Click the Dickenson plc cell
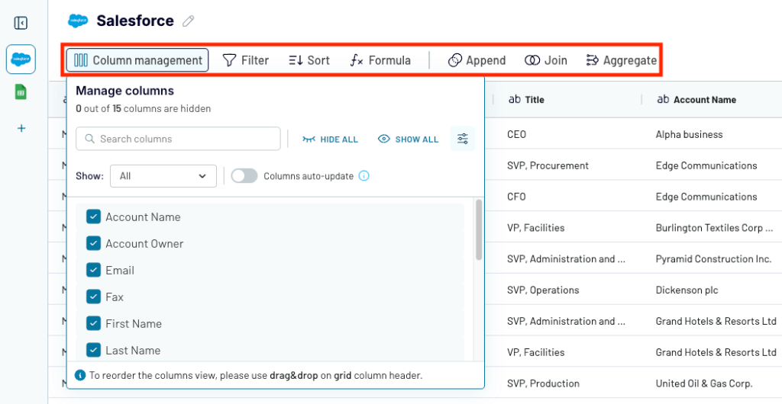Image resolution: width=782 pixels, height=404 pixels. (687, 290)
